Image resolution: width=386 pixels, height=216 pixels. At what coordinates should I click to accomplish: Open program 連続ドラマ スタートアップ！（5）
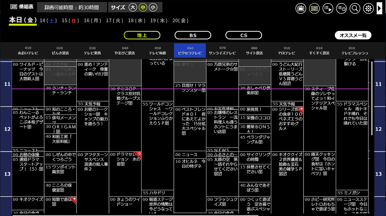[x=28, y=177]
